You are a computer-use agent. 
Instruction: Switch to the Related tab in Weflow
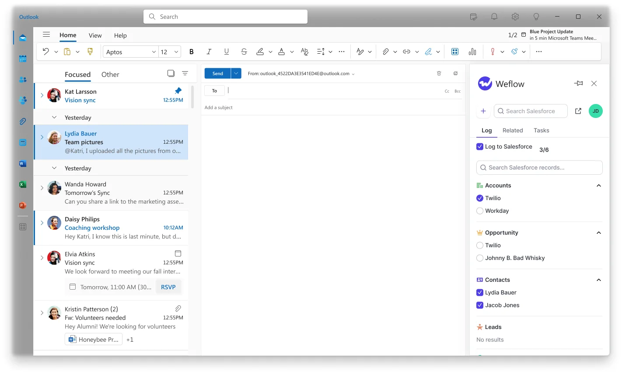click(513, 130)
